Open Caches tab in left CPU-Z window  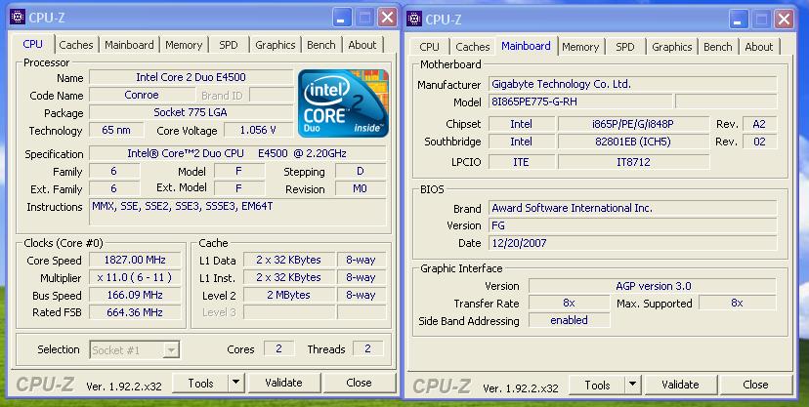coord(76,45)
